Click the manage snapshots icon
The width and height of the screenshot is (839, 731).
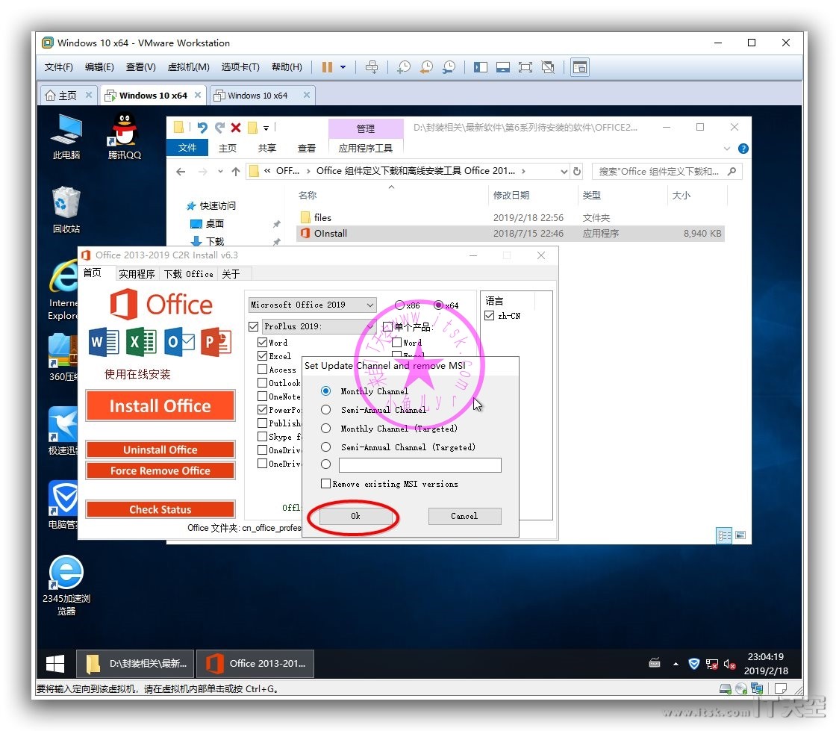pos(449,67)
